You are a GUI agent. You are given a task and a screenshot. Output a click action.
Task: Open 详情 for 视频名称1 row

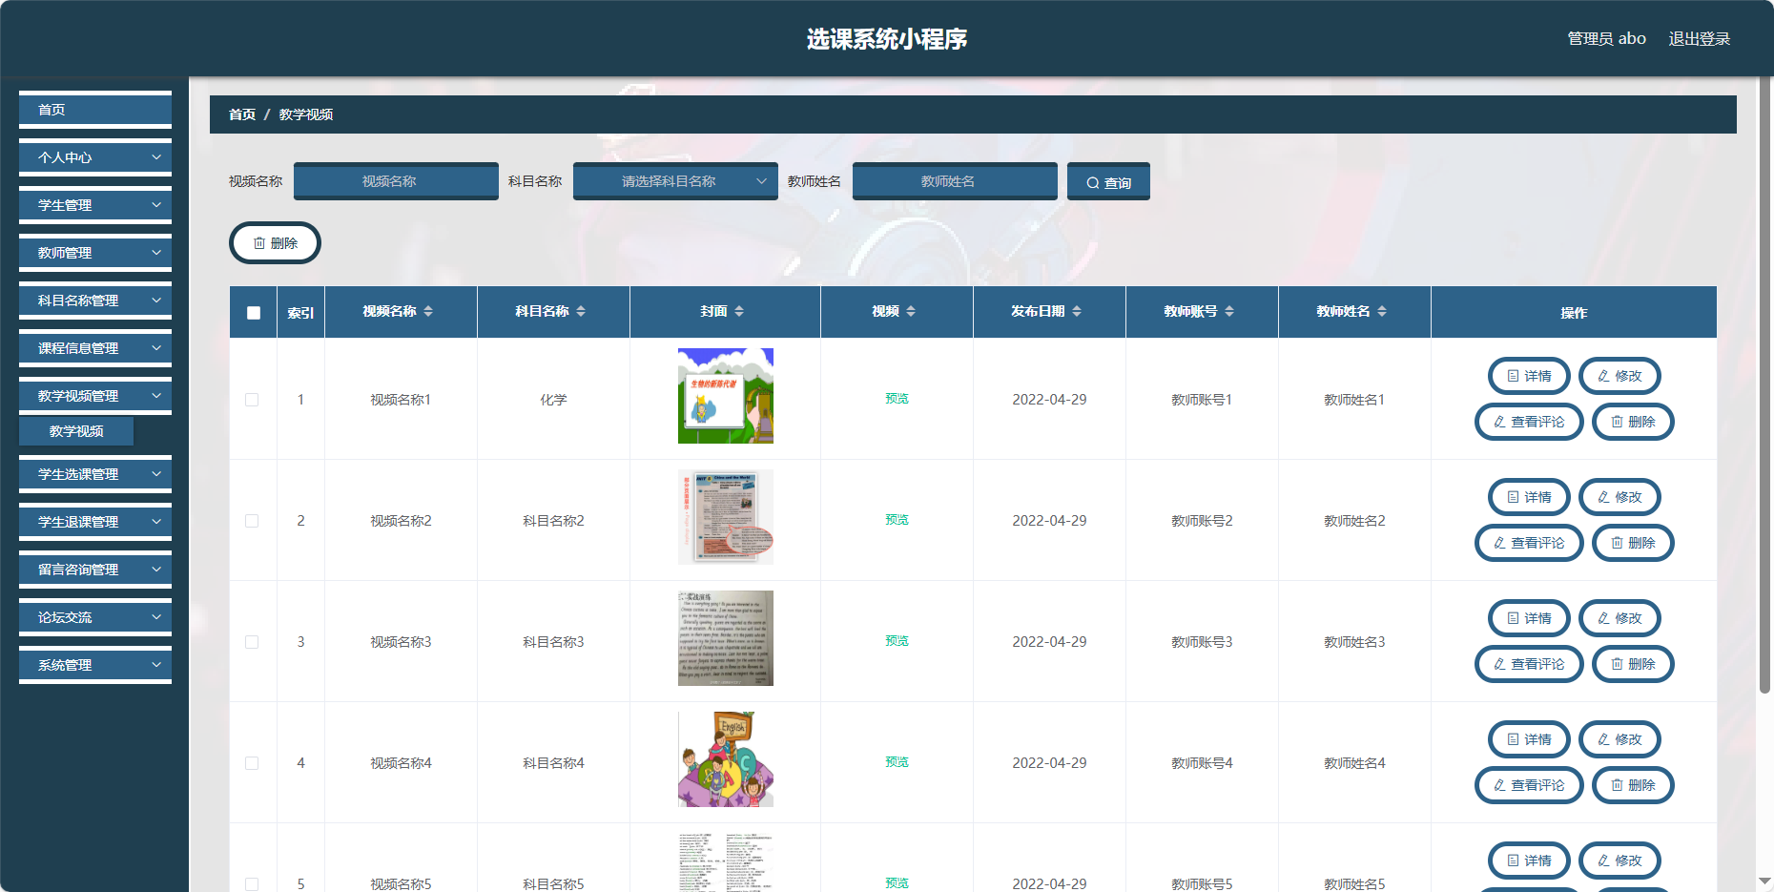pos(1529,376)
